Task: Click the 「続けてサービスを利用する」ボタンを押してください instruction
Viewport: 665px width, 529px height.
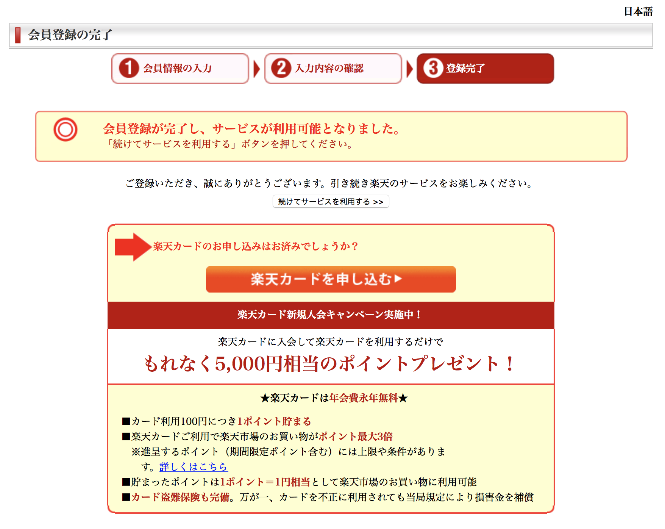Action: pyautogui.click(x=229, y=144)
